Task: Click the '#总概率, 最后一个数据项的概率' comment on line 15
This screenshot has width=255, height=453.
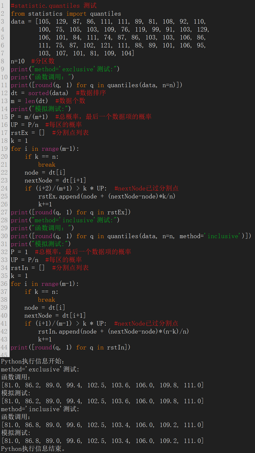Action: tap(103, 117)
